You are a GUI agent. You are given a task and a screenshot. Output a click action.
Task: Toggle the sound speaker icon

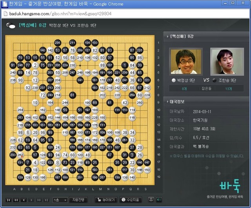[x=158, y=200]
